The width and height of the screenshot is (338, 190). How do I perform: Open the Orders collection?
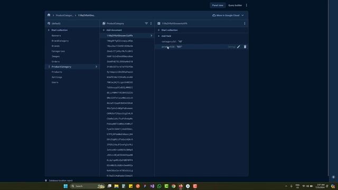click(x=55, y=62)
